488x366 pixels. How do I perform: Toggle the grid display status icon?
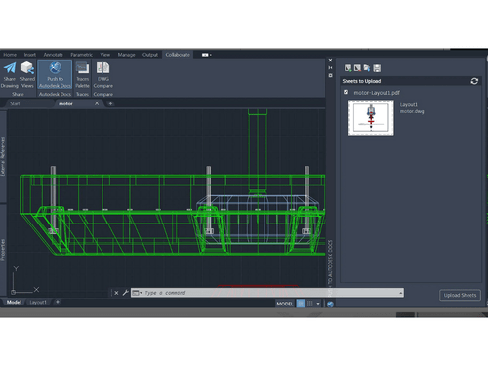301,304
